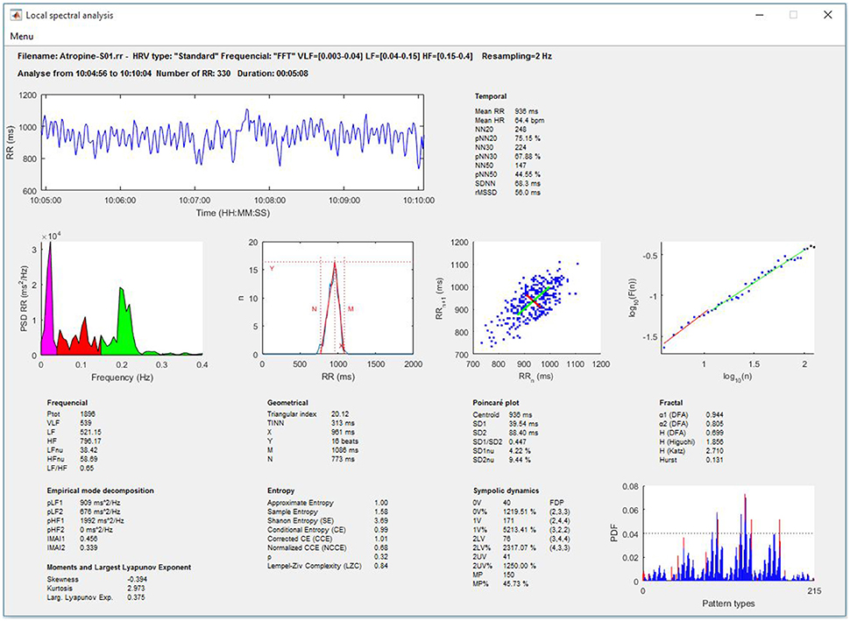Select the 'Sample Entropy' row label
850x621 pixels.
pyautogui.click(x=292, y=512)
